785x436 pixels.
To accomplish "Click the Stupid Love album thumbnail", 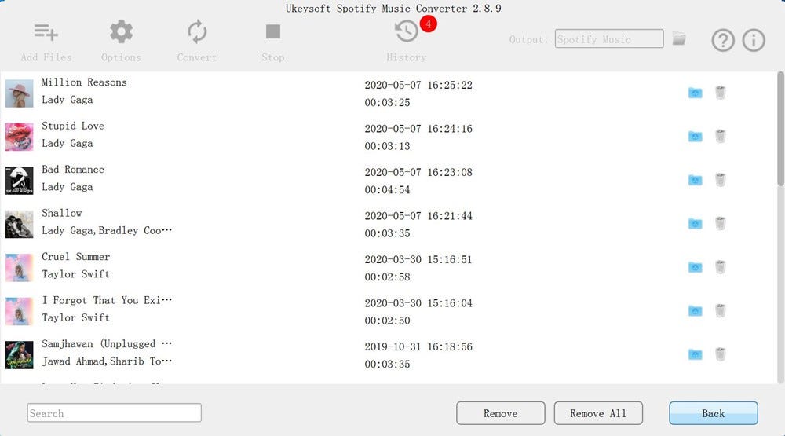I will [19, 137].
